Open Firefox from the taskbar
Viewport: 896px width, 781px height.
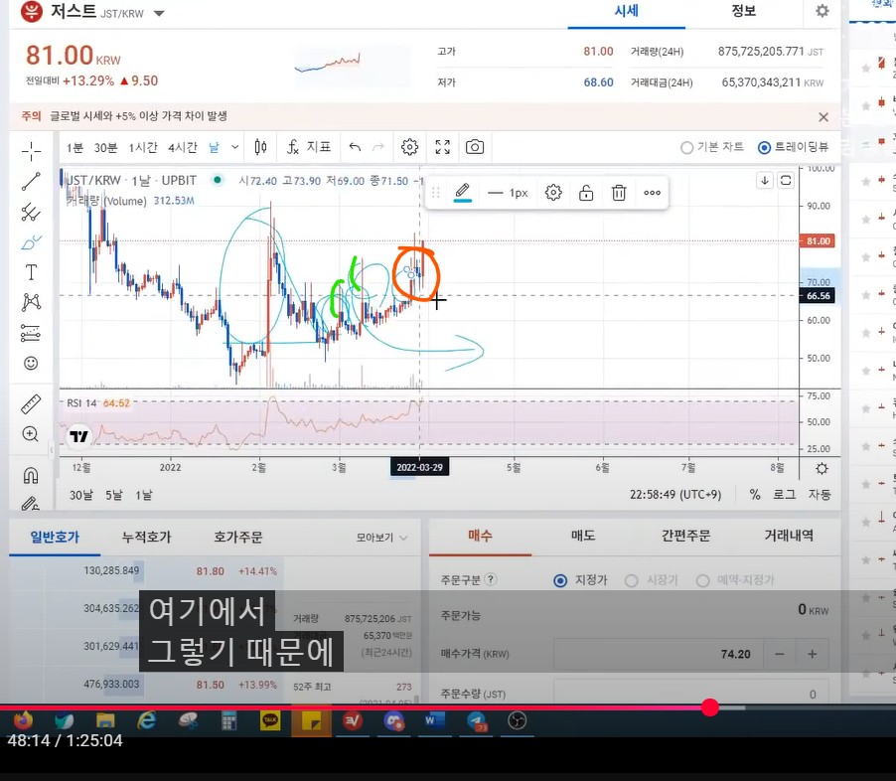24,720
